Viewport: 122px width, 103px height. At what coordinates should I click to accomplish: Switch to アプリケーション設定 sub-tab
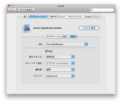(x=56, y=37)
